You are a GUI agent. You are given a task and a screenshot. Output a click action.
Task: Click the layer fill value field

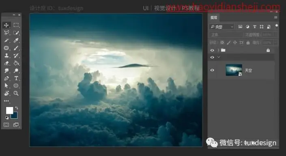(268, 43)
